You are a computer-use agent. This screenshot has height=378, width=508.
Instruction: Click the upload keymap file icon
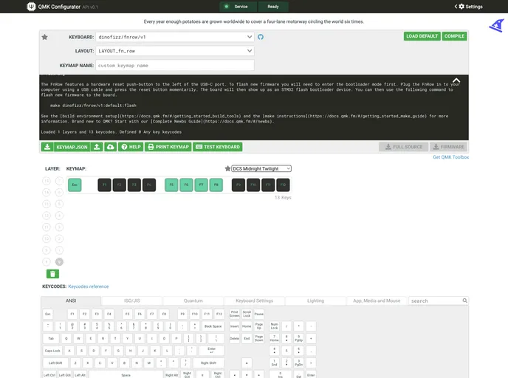pyautogui.click(x=97, y=147)
